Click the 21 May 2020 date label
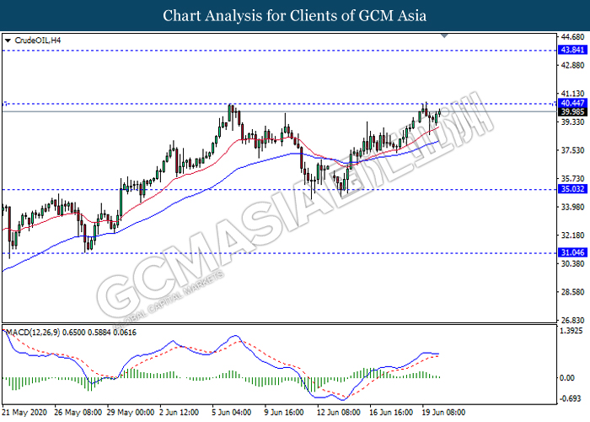This screenshot has width=590, height=422. 24,413
